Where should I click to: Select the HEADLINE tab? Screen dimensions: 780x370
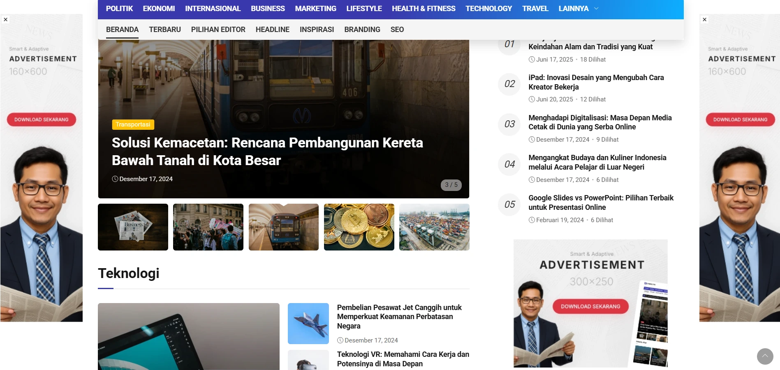pos(272,30)
